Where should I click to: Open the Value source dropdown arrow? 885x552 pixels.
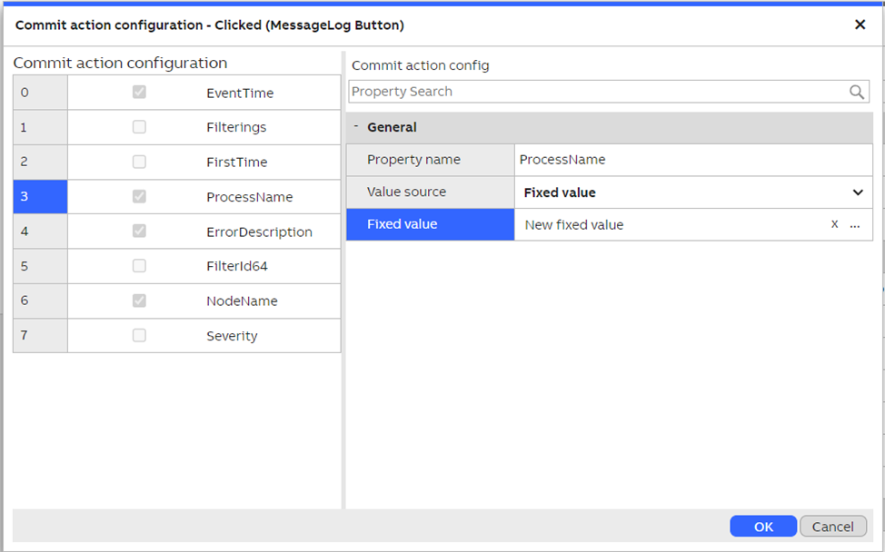click(x=858, y=192)
